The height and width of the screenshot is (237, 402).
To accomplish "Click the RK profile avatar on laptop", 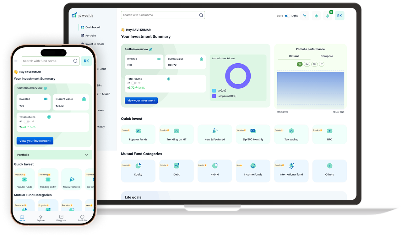I will (339, 16).
